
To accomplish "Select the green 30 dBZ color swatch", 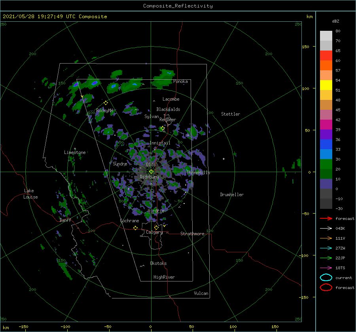I will [326, 164].
